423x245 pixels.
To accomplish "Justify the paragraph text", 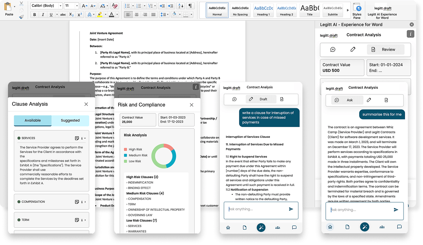I will (153, 15).
